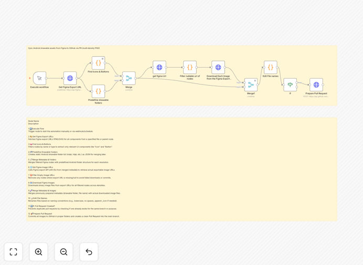Click the Get Figma Export URL label
The width and height of the screenshot is (363, 265).
(70, 87)
